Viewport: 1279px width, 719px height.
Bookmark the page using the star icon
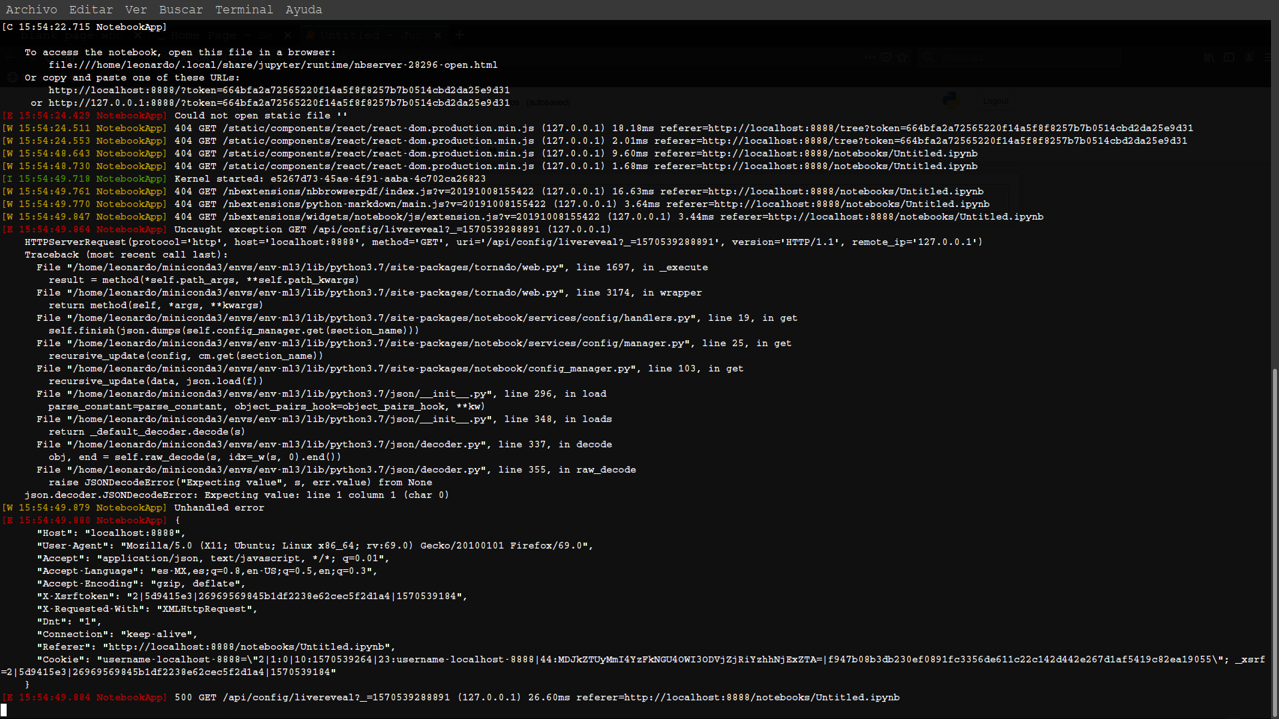click(903, 57)
